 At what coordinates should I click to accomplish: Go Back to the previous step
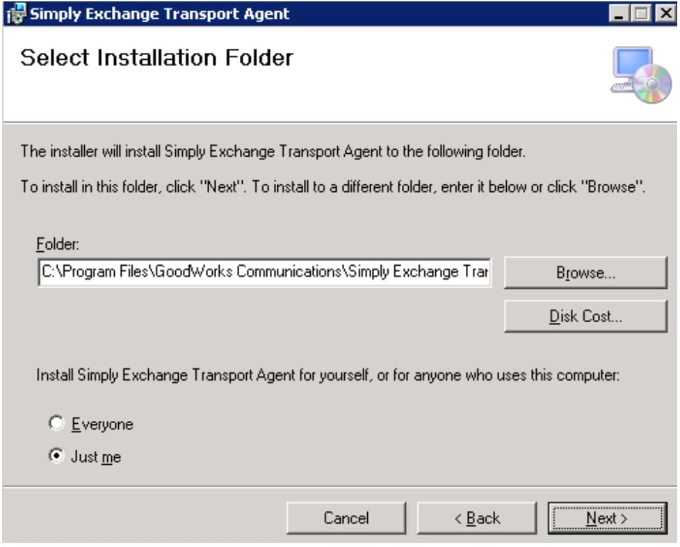pos(477,518)
